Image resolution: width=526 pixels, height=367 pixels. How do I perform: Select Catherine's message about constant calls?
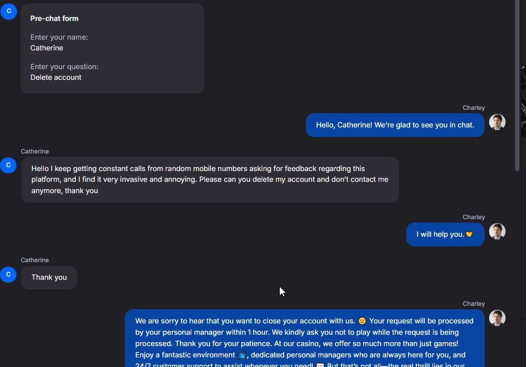pyautogui.click(x=209, y=180)
